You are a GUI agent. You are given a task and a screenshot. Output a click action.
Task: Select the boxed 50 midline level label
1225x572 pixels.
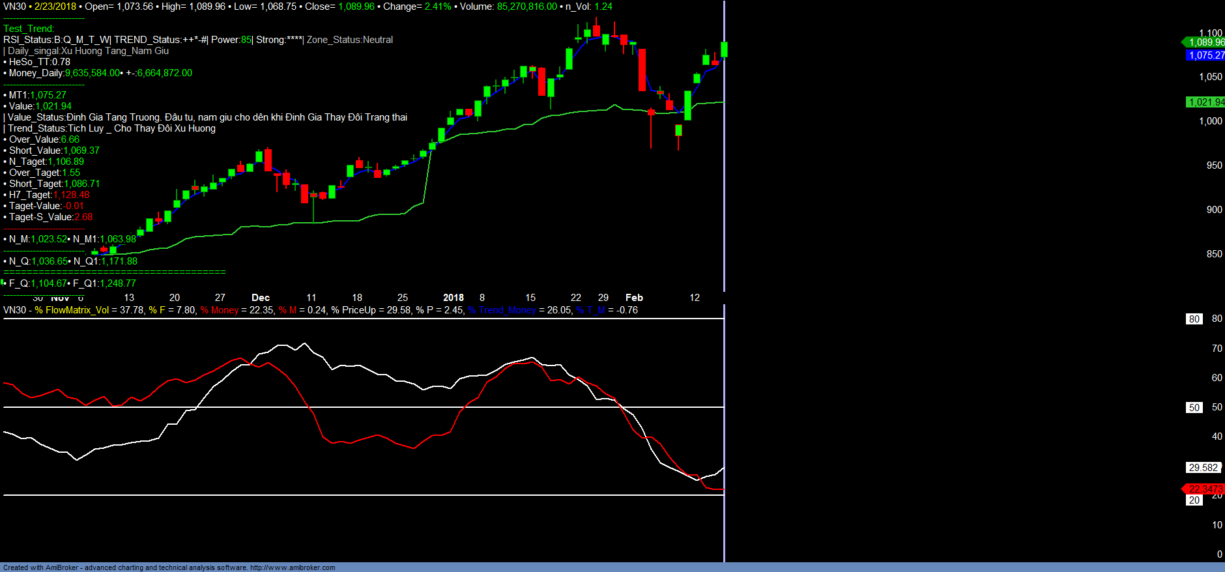1194,408
